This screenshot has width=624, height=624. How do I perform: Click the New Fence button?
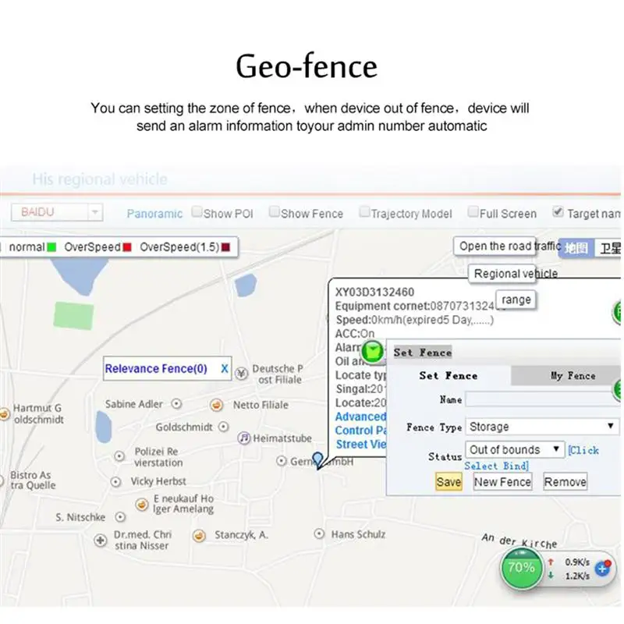click(502, 482)
